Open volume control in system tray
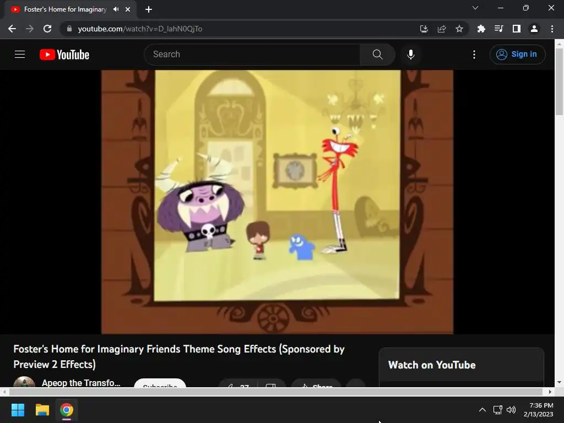The height and width of the screenshot is (423, 564). (x=511, y=410)
